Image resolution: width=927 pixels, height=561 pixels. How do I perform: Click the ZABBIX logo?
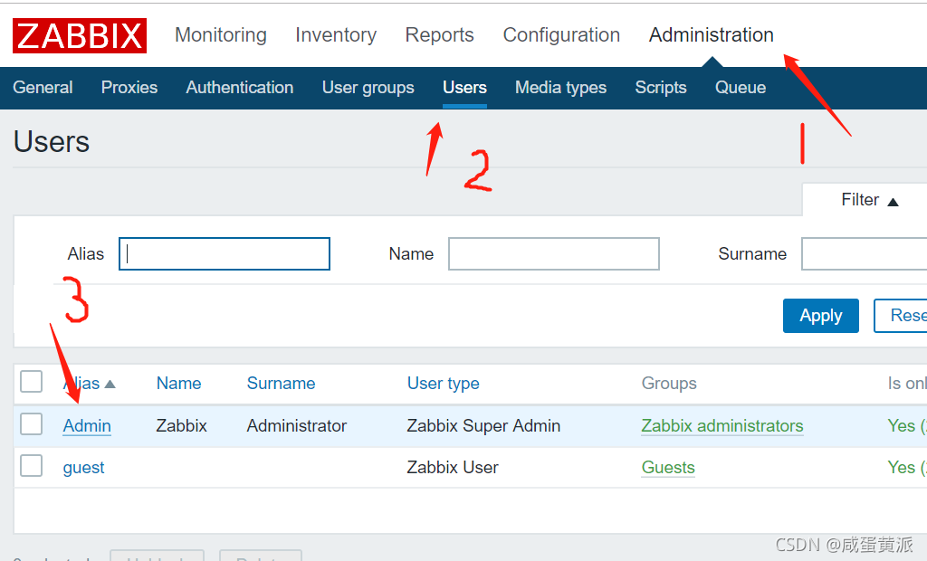(80, 35)
